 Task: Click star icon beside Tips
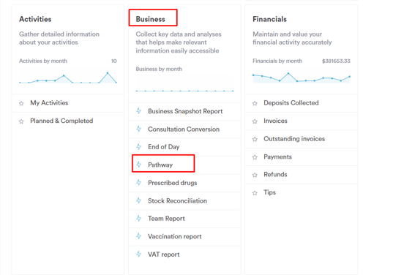255,193
